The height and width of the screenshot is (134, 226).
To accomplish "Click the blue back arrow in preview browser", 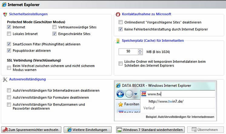I will (120, 94).
